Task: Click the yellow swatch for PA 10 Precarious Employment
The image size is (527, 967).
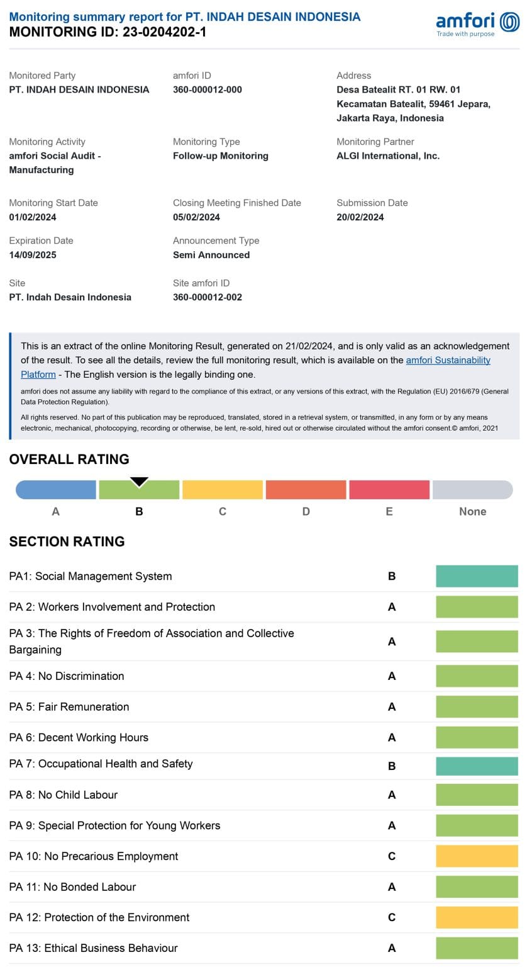Action: click(x=477, y=856)
